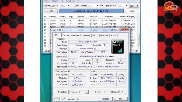The image size is (182, 102).
Task: Click the CPU-Z title bar icon
Action: [x=54, y=30]
